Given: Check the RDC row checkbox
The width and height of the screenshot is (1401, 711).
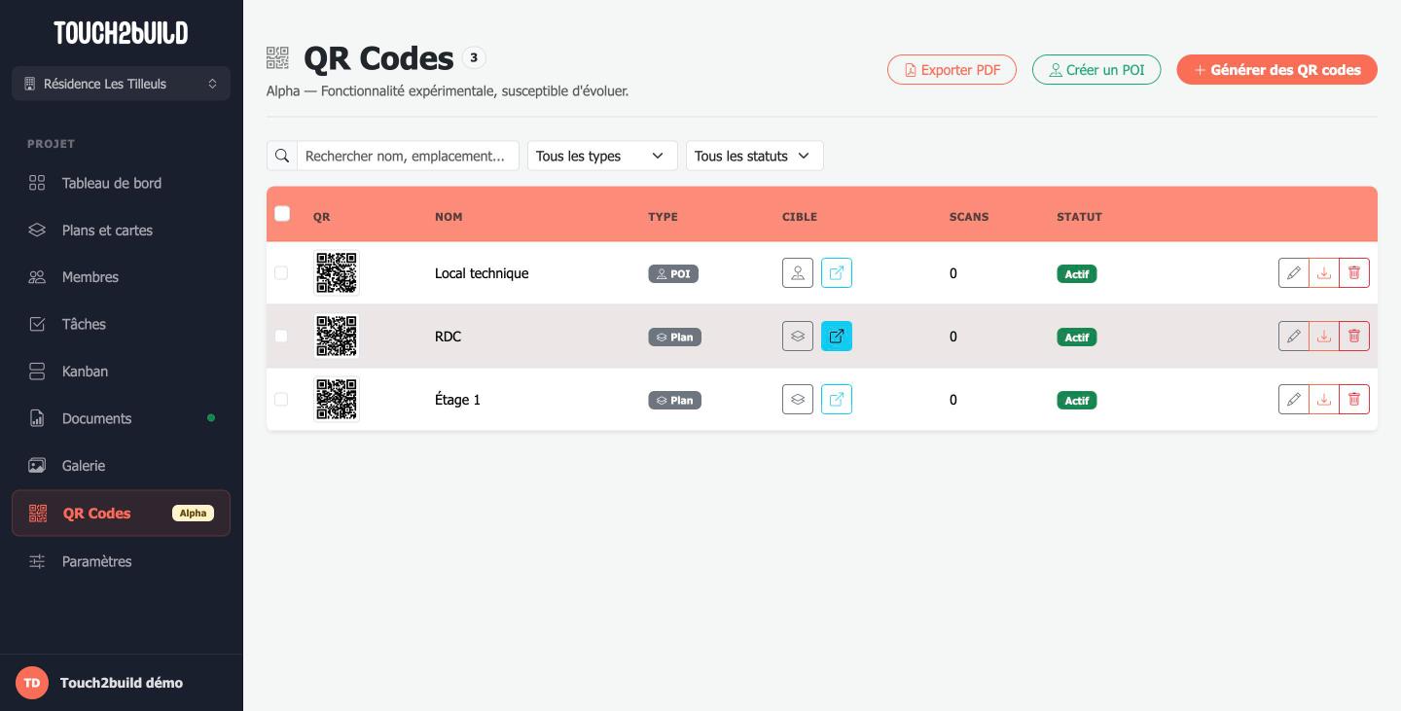Looking at the screenshot, I should (281, 337).
